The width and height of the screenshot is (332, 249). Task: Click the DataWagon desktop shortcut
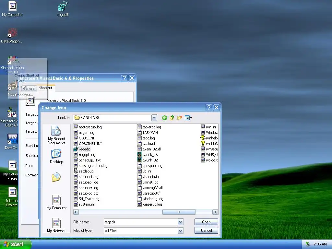coord(12,35)
